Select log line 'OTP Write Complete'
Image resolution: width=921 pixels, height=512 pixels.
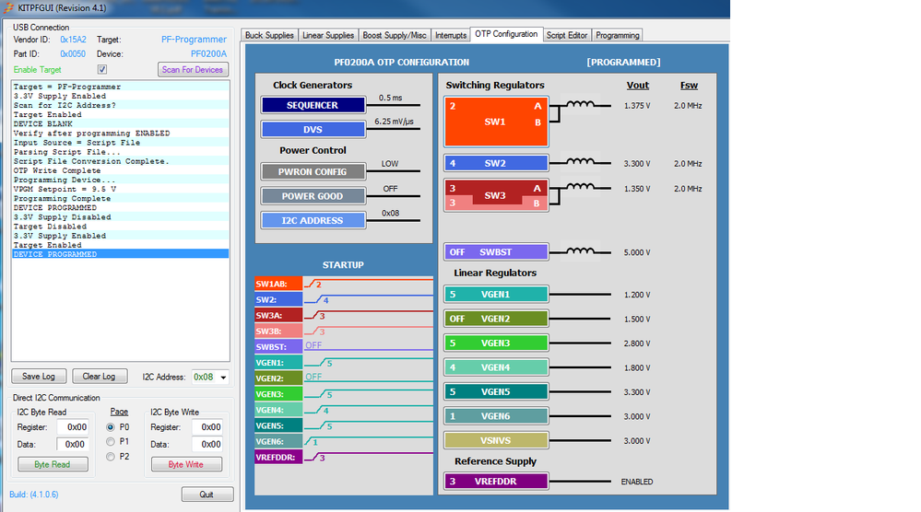coord(121,170)
